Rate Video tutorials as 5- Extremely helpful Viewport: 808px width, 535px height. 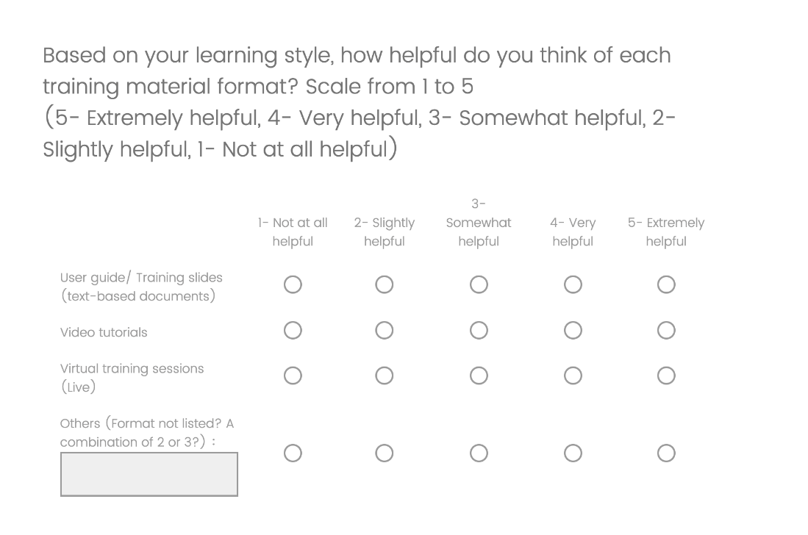pyautogui.click(x=666, y=331)
